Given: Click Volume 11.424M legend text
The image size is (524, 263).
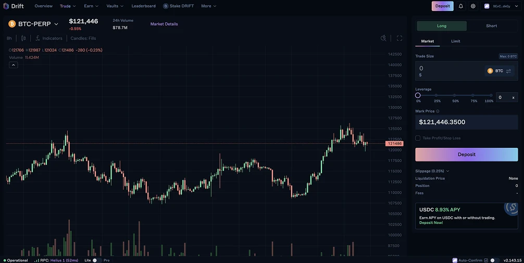Looking at the screenshot, I should pyautogui.click(x=24, y=57).
